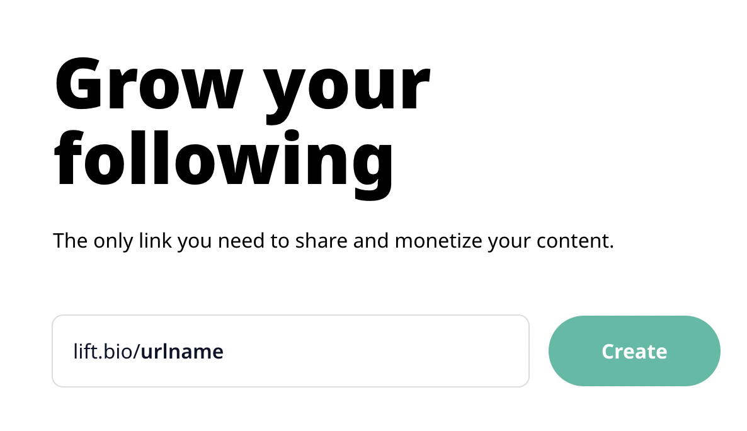Click the green Create button
Screen dimensions: 747x431
point(634,351)
